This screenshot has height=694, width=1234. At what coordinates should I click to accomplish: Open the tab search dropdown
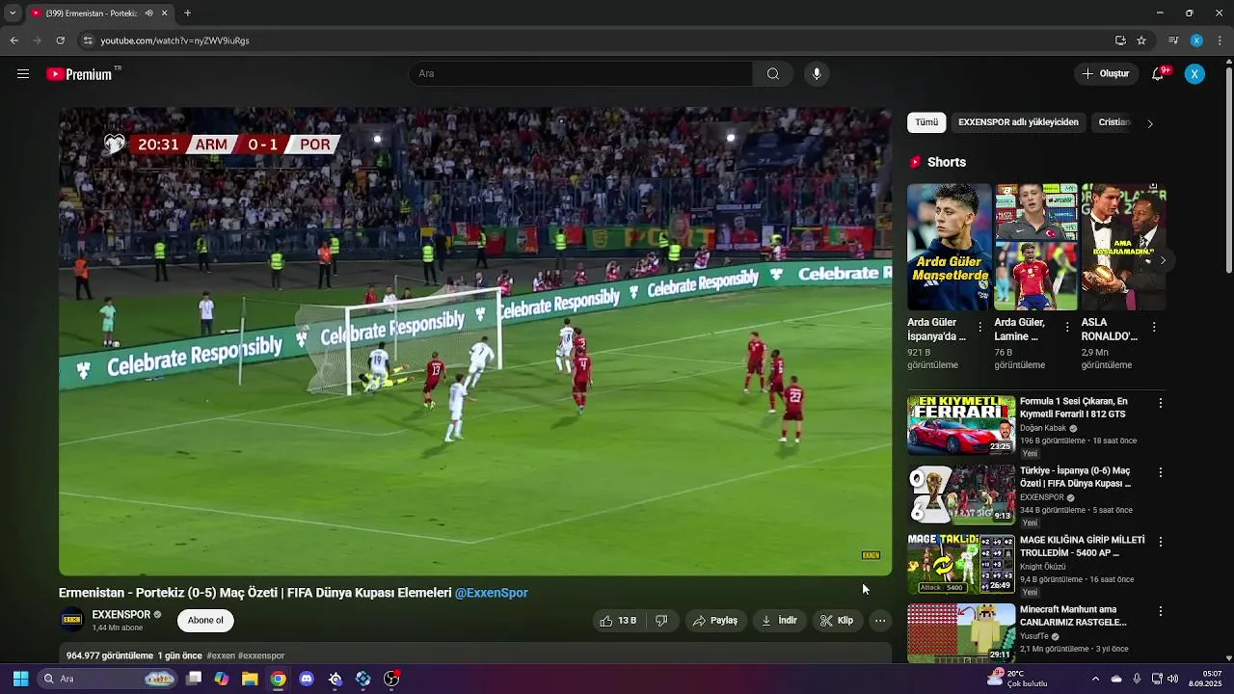12,13
